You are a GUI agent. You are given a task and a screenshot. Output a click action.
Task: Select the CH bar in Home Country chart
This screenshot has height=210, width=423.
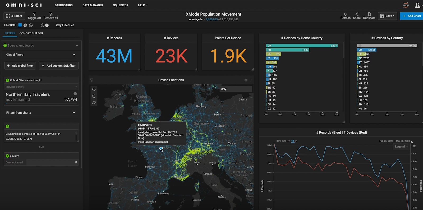[x=302, y=45]
